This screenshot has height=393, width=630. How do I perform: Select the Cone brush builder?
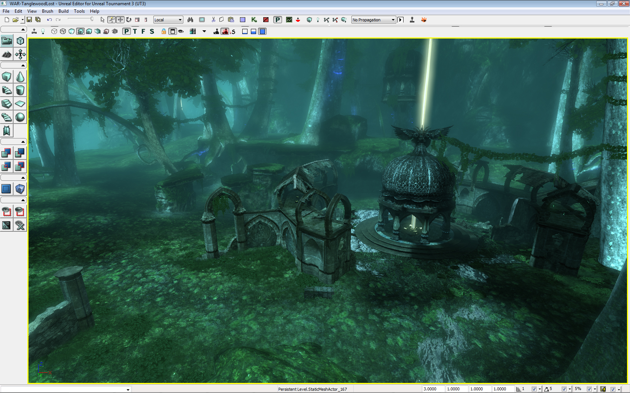coord(20,77)
